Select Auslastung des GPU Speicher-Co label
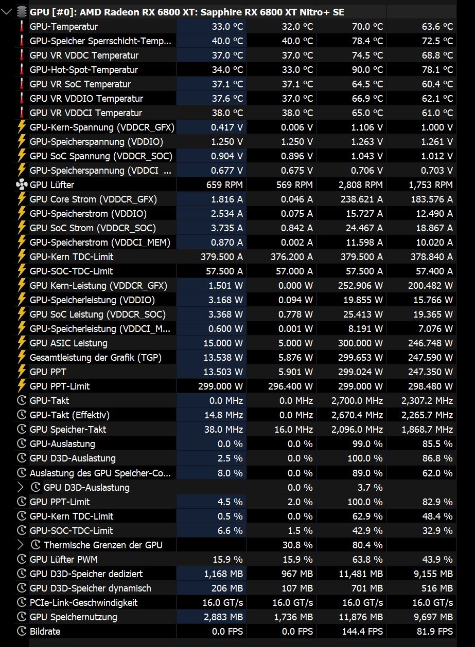The width and height of the screenshot is (475, 647). (x=100, y=473)
